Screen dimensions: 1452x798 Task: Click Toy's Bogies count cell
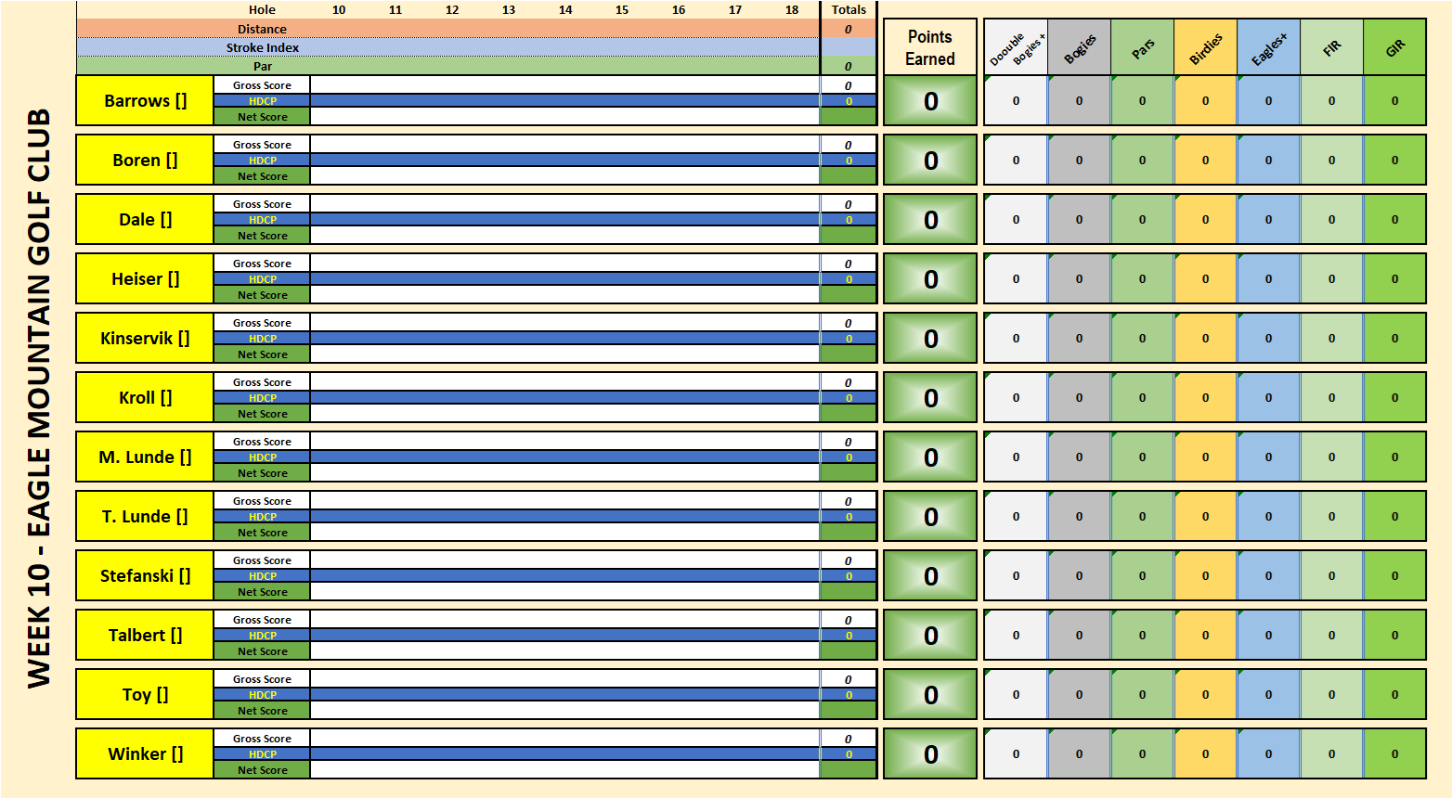tap(1079, 695)
